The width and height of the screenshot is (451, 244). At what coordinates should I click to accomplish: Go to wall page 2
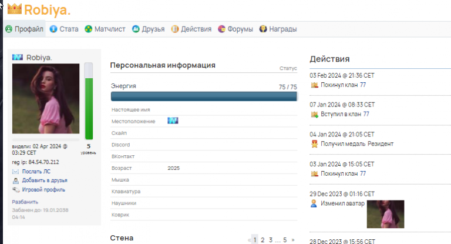click(x=262, y=240)
